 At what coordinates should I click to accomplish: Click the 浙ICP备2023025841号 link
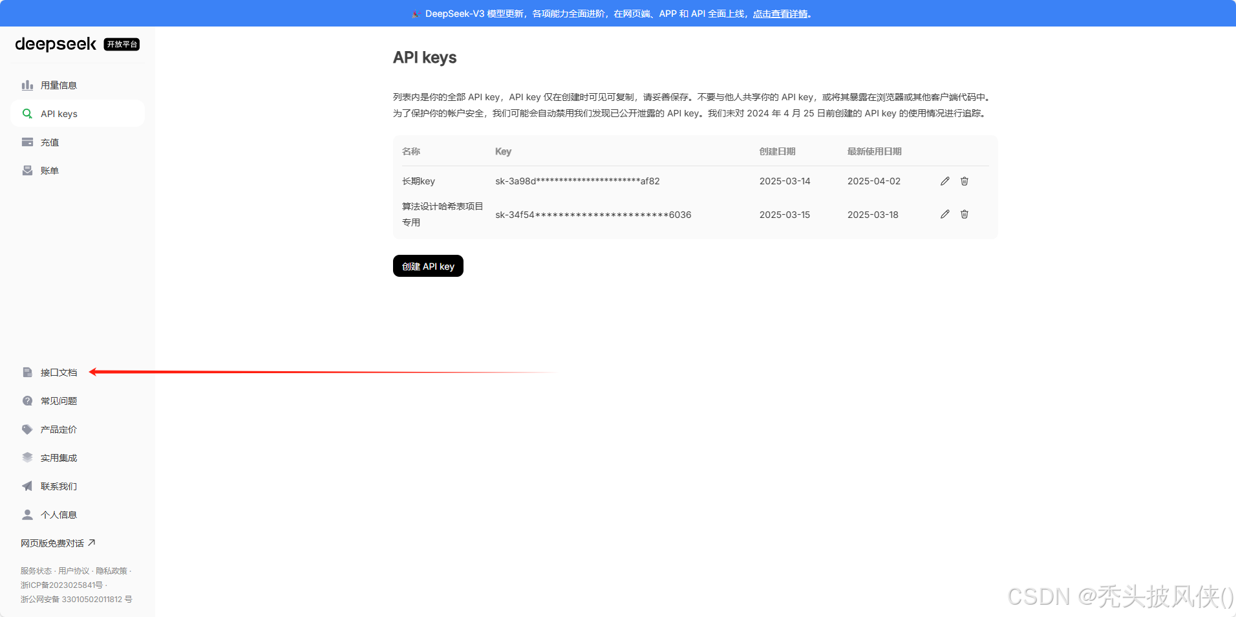pos(61,585)
